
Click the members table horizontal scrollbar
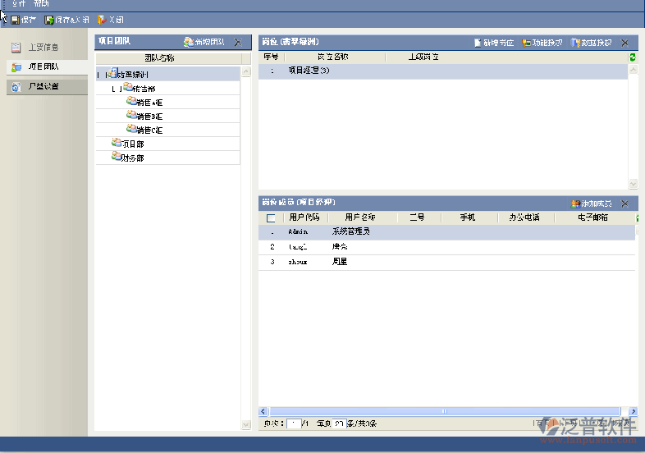tap(444, 410)
